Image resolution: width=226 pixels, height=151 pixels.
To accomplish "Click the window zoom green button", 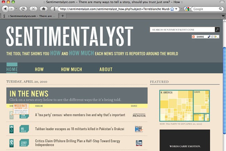I will pyautogui.click(x=13, y=2).
